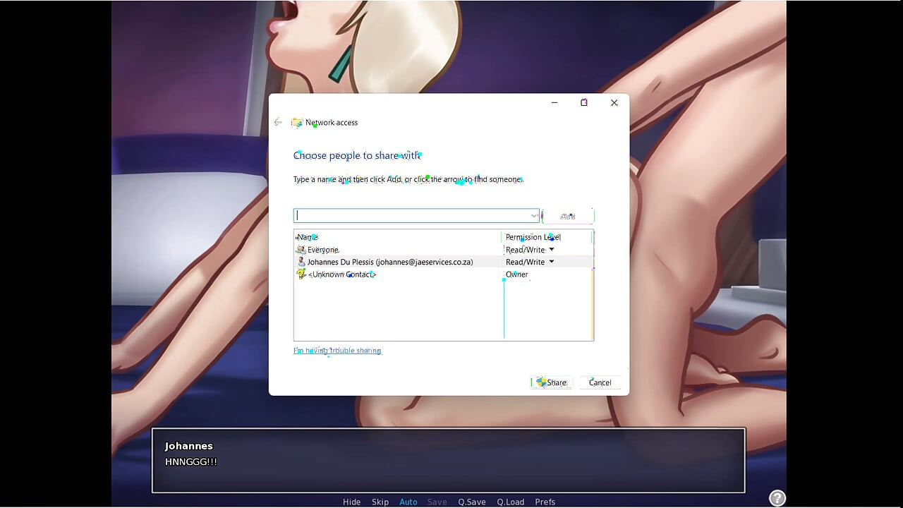Viewport: 903px width, 508px height.
Task: Maximize the Network access dialog window
Action: (583, 102)
